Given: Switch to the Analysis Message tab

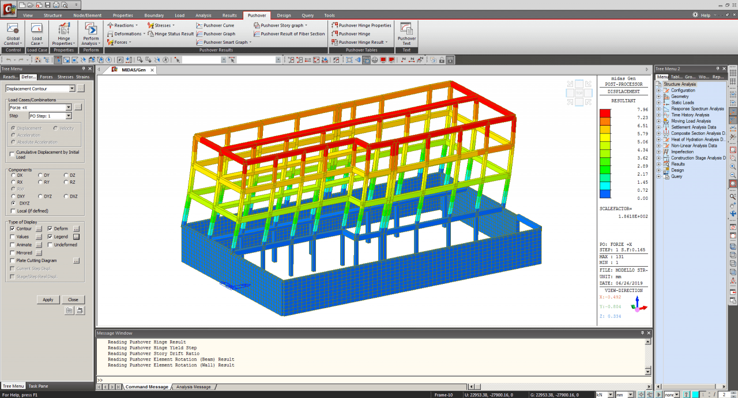Looking at the screenshot, I should [193, 387].
